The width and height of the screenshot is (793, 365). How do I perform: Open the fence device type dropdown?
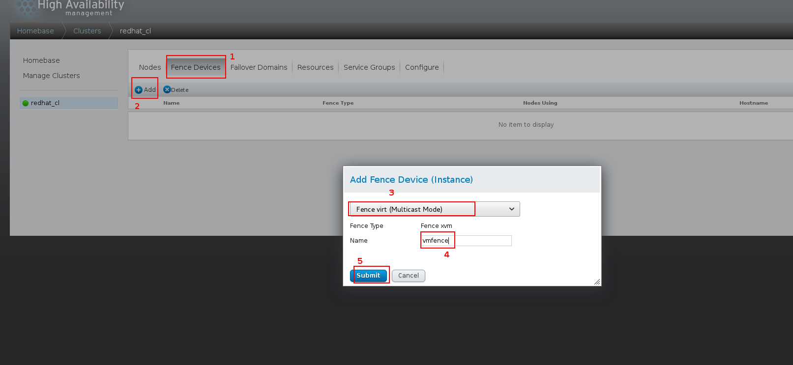tap(435, 209)
